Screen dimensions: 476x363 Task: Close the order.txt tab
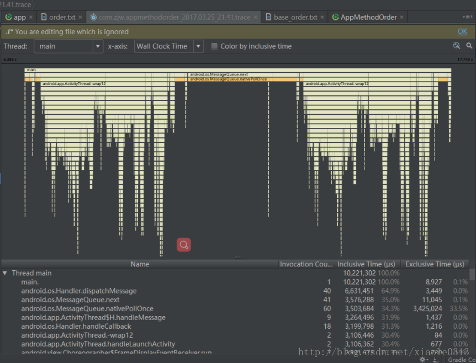80,17
